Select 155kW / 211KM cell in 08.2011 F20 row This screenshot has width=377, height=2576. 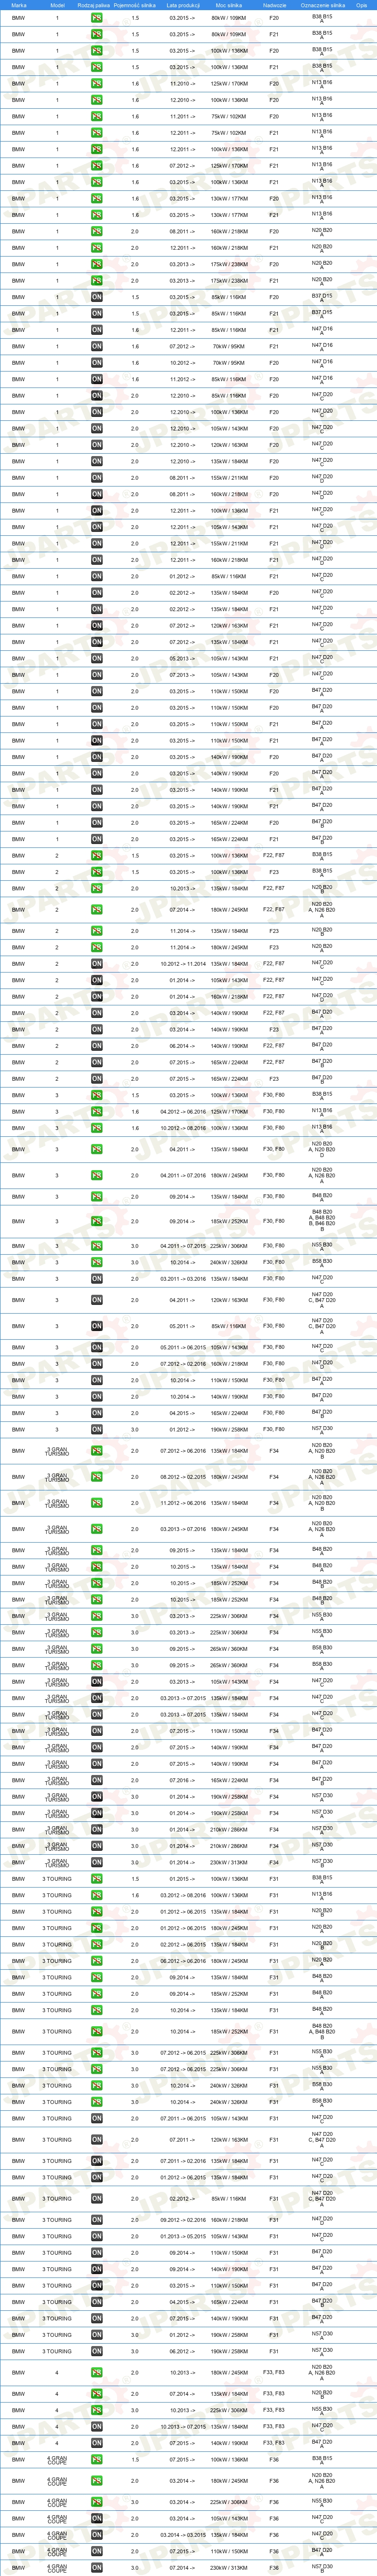point(229,478)
